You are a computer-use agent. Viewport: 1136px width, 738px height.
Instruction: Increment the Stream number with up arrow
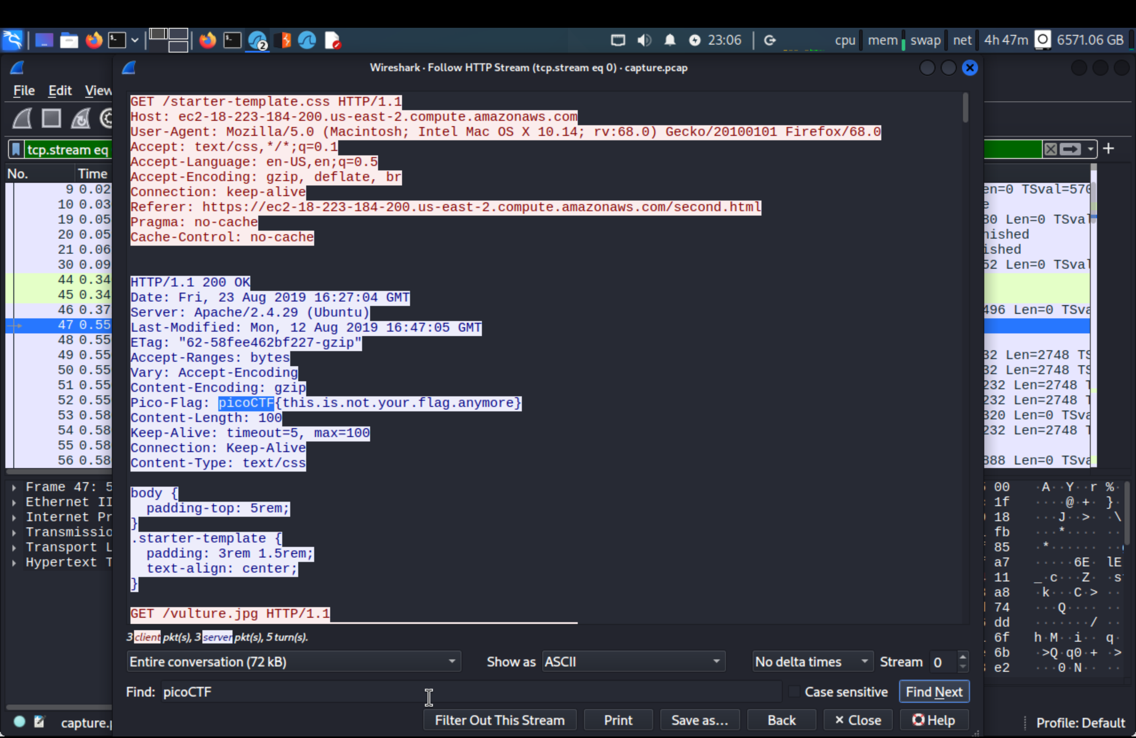tap(963, 657)
